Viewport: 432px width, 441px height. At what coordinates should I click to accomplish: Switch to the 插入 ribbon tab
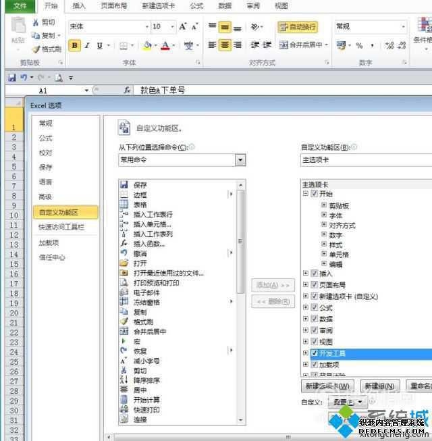click(x=79, y=6)
